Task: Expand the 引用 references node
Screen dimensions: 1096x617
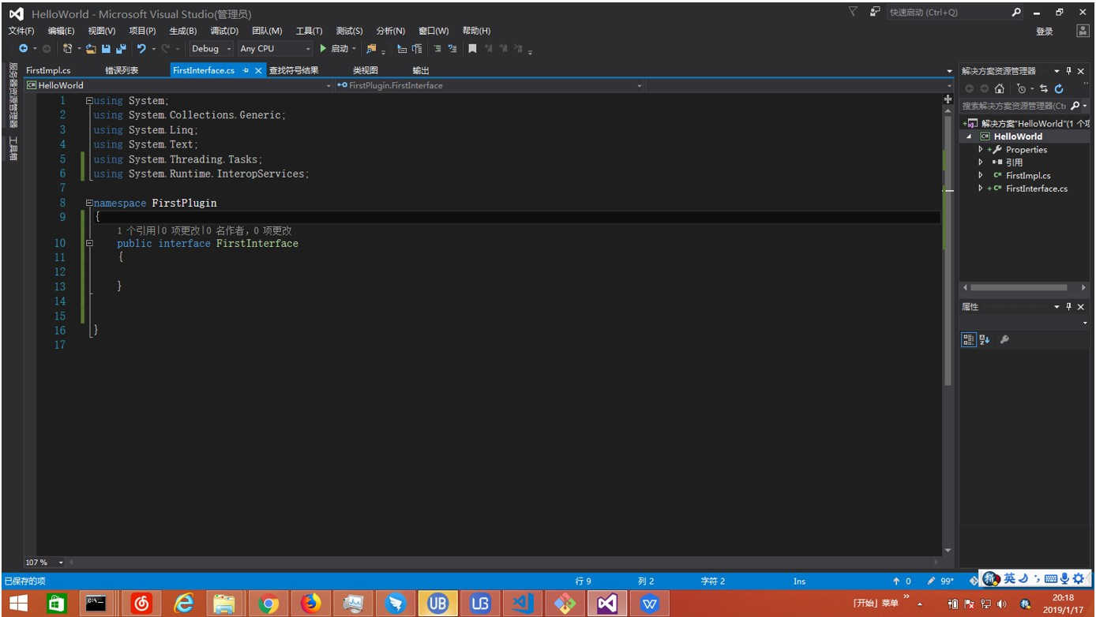Action: (981, 163)
